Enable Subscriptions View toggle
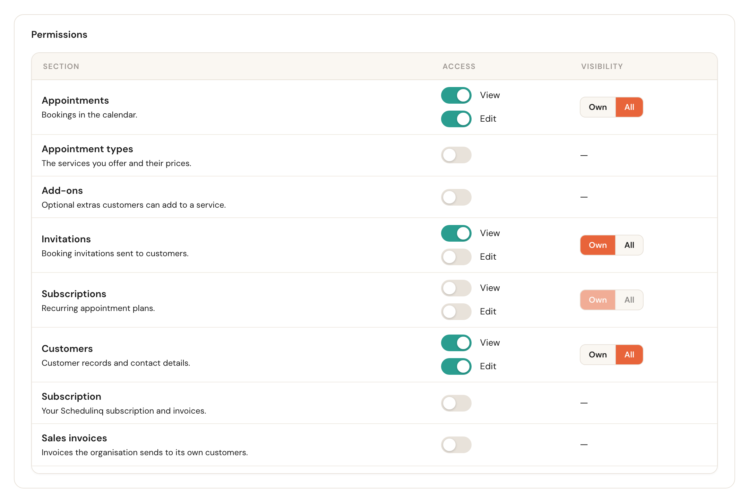 (456, 288)
